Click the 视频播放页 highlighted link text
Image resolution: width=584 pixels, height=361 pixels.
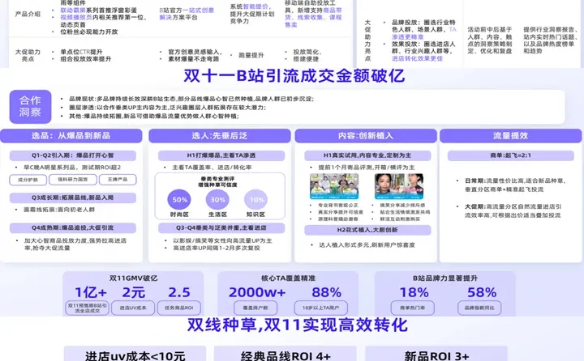76,17
